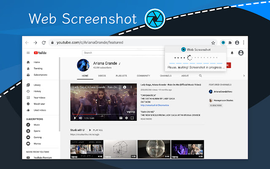Open Honeymoon Diaries featured channel

(x=221, y=101)
